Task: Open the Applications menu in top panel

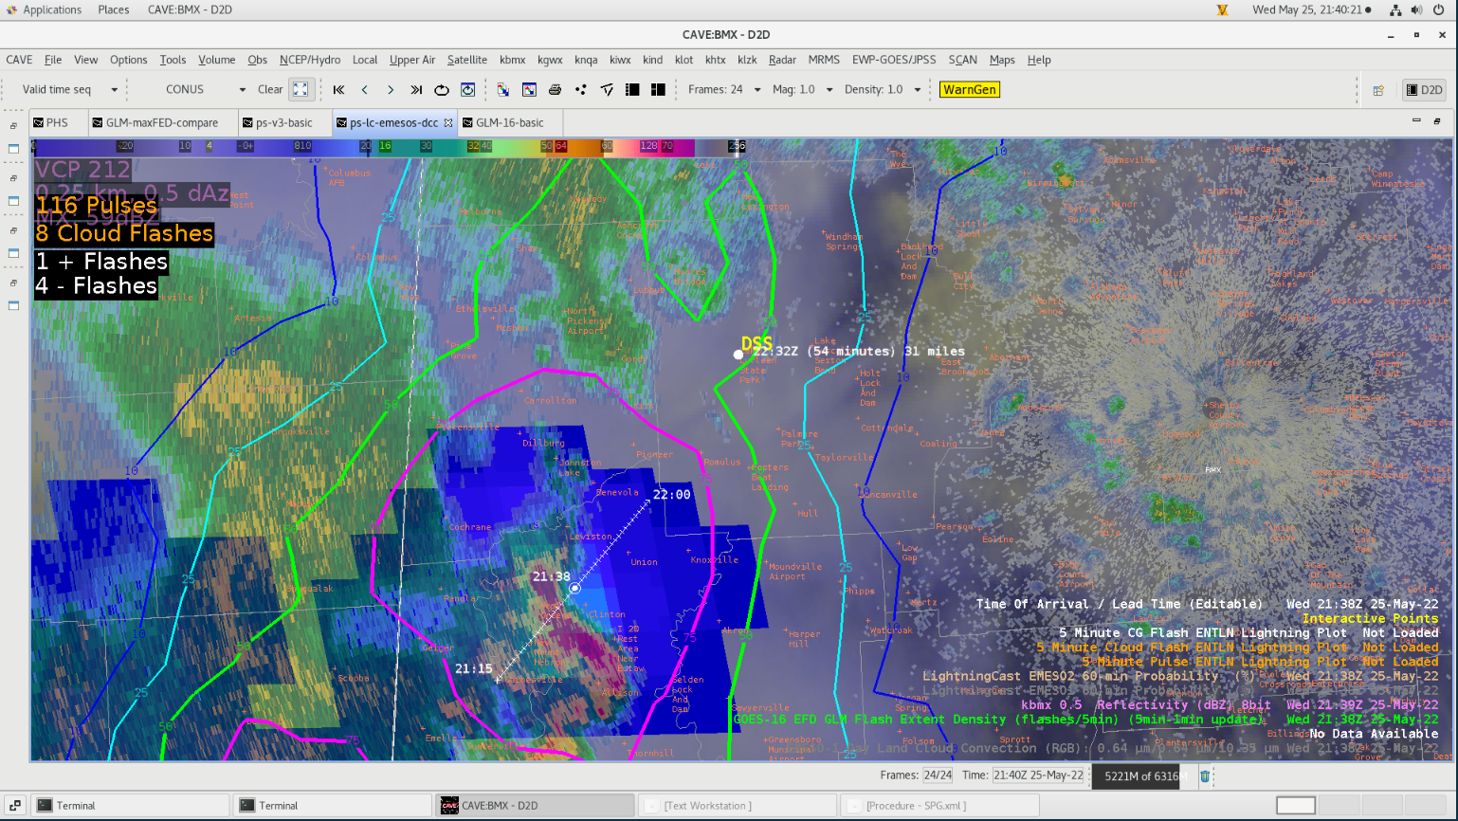Action: coord(44,9)
